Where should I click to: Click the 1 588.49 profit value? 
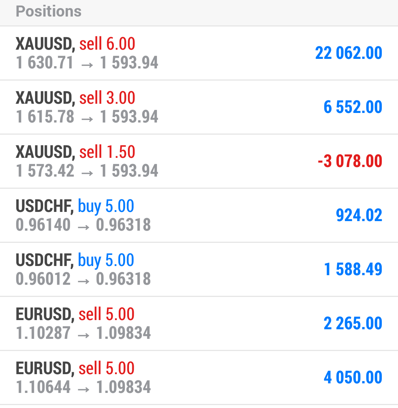tap(353, 269)
